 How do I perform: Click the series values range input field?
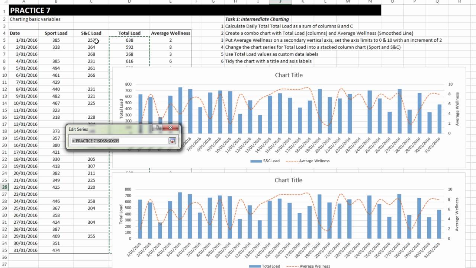pyautogui.click(x=119, y=141)
